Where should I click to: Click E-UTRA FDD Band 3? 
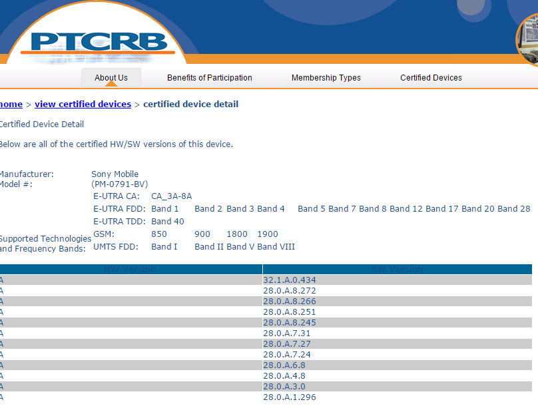(240, 209)
